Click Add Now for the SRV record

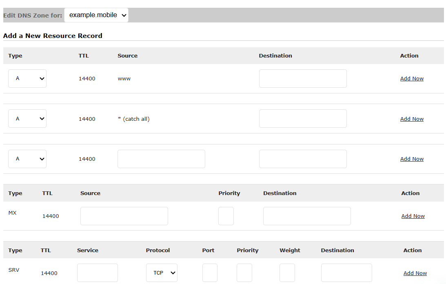tap(415, 273)
